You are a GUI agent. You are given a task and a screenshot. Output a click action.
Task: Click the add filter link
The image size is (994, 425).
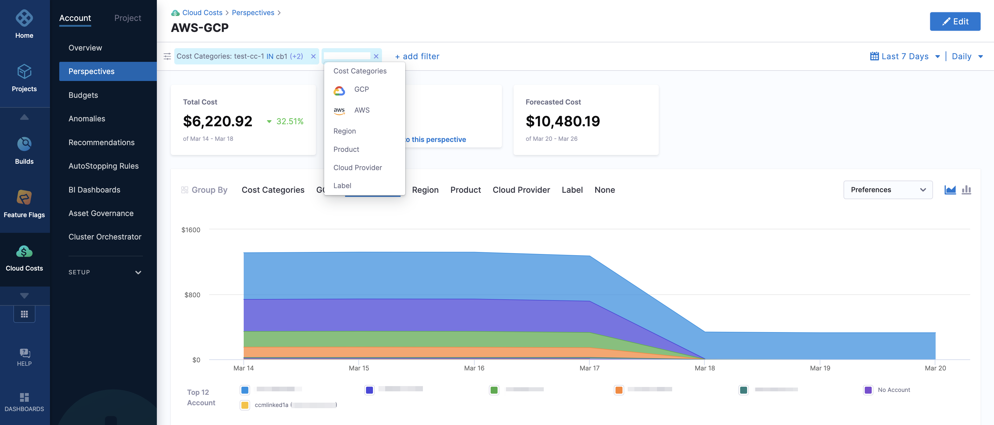click(x=417, y=56)
